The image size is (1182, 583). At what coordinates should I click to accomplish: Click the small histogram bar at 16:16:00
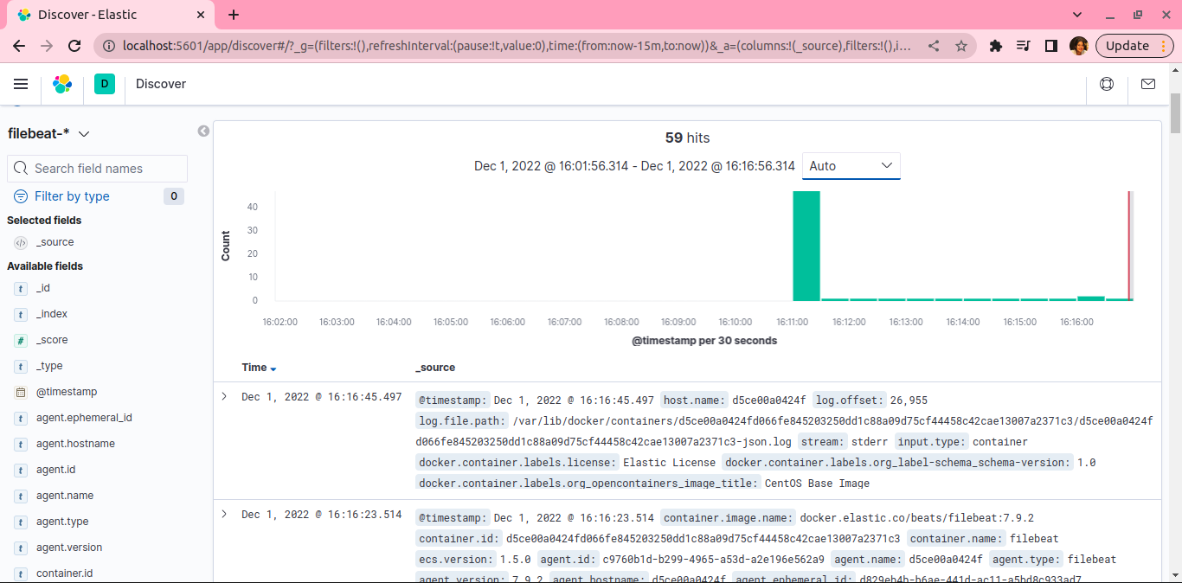coord(1091,298)
